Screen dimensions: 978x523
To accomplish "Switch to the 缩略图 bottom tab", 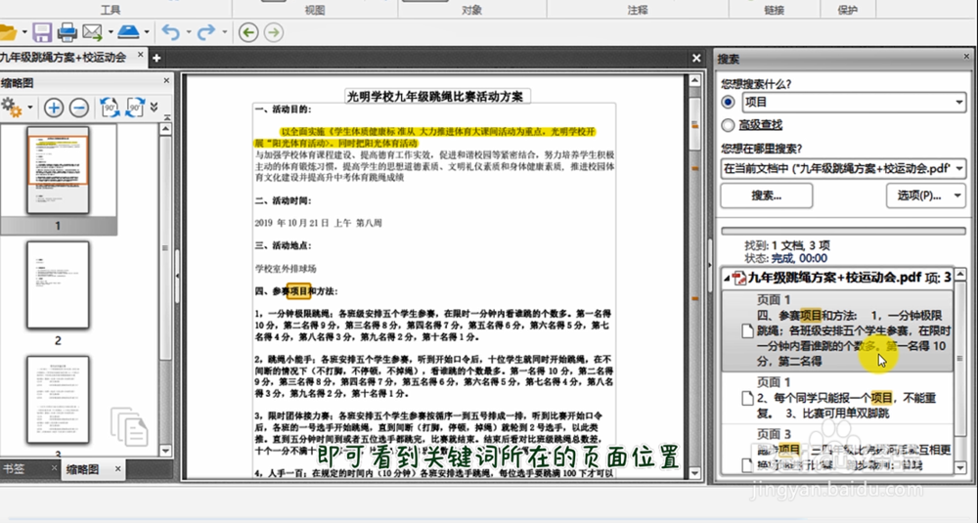I will point(82,469).
